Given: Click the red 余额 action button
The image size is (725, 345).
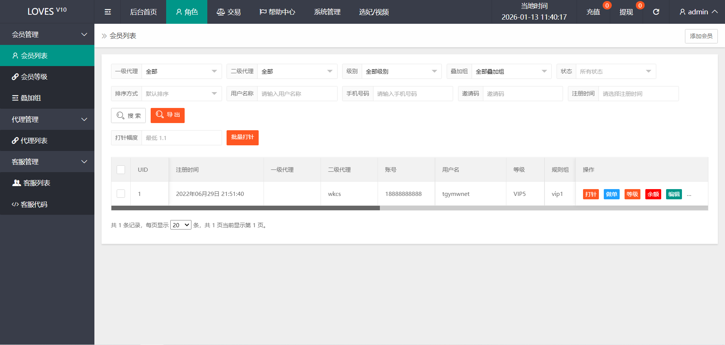Looking at the screenshot, I should click(653, 194).
